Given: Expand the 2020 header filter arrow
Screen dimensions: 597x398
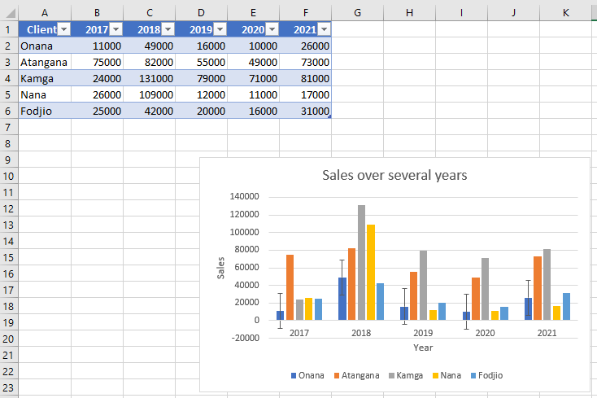Looking at the screenshot, I should (x=272, y=29).
